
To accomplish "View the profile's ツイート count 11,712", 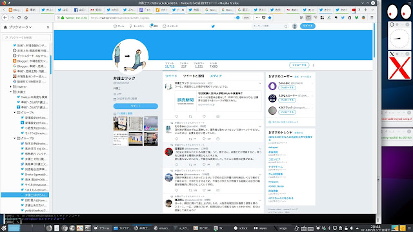I will [170, 65].
